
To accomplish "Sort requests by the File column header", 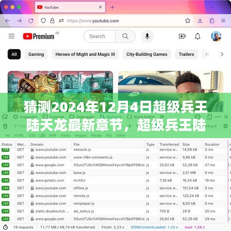I will (108, 144).
